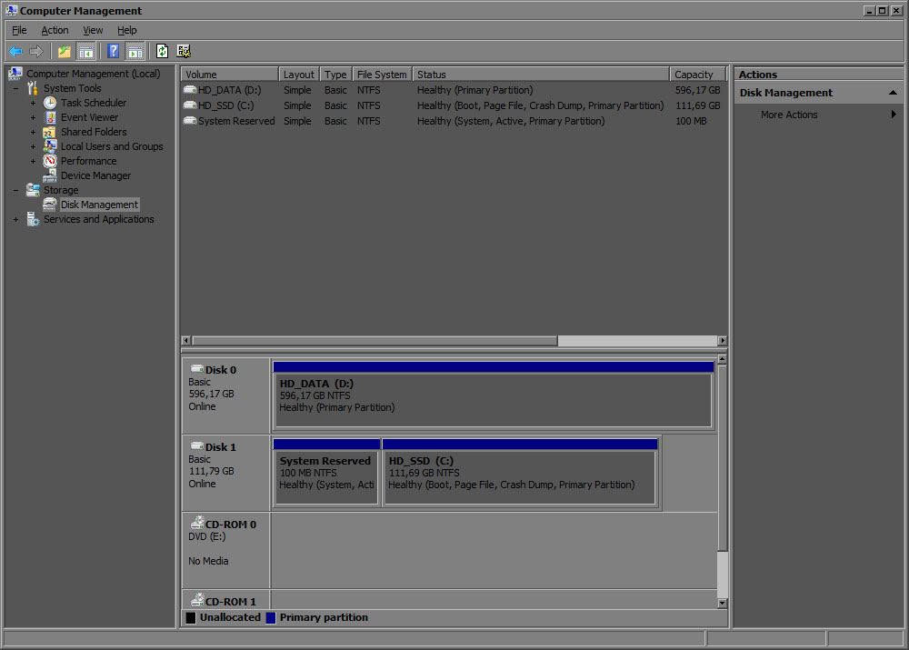The width and height of the screenshot is (909, 650).
Task: Click the horizontal scrollbar thumb of volume list
Action: click(375, 340)
